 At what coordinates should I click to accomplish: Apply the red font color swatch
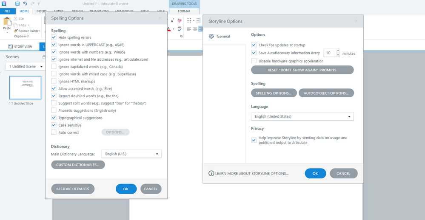(168, 29)
